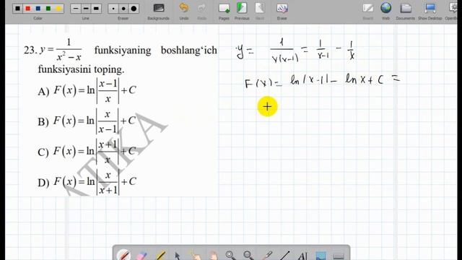Erase the whole page
Viewport: 462px width, 260px height.
[x=282, y=12]
